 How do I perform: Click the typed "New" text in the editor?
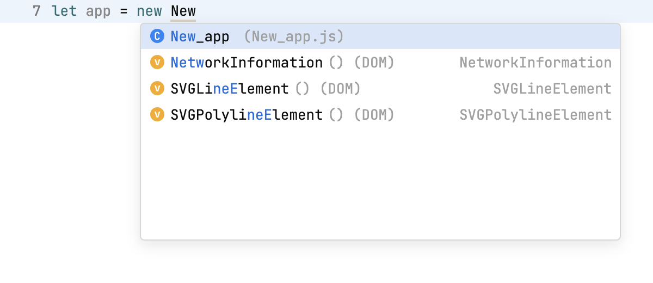[x=183, y=11]
